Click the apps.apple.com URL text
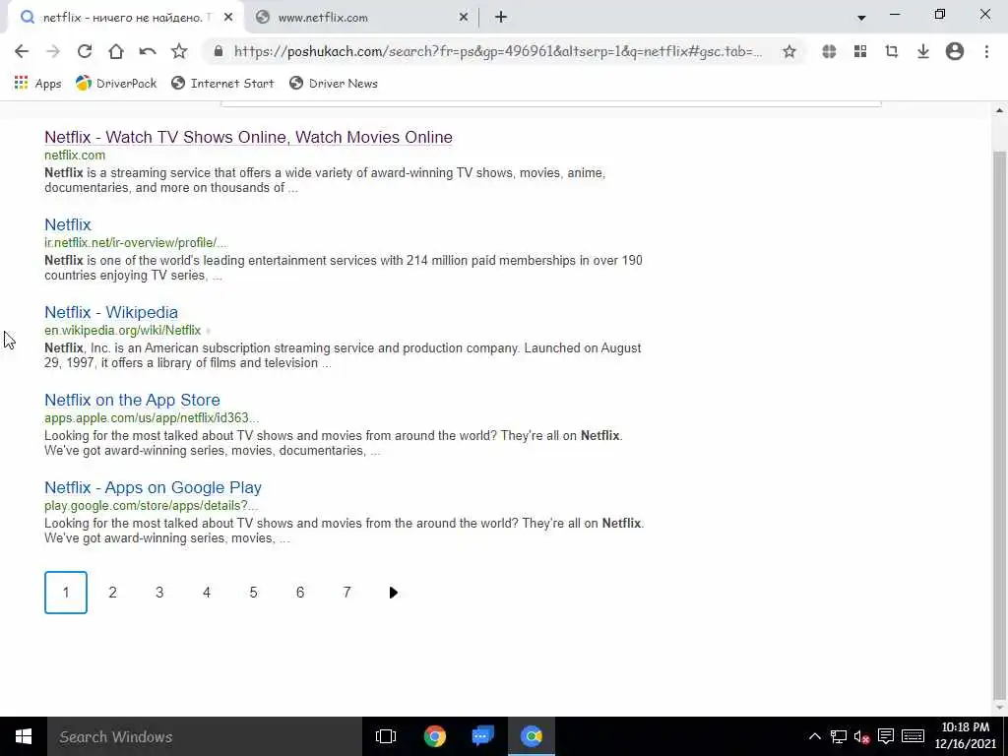The height and width of the screenshot is (756, 1008). click(x=152, y=417)
